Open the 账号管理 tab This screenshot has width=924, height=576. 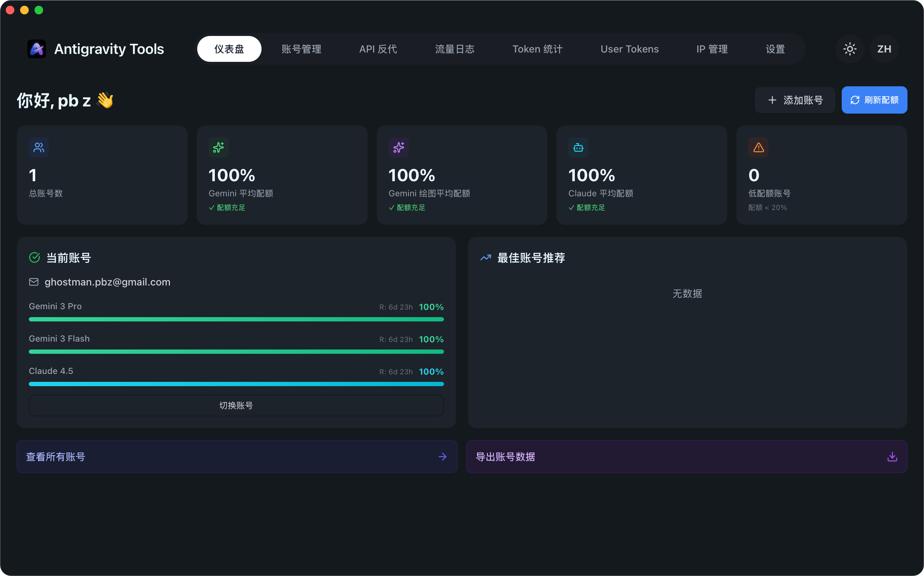coord(301,49)
